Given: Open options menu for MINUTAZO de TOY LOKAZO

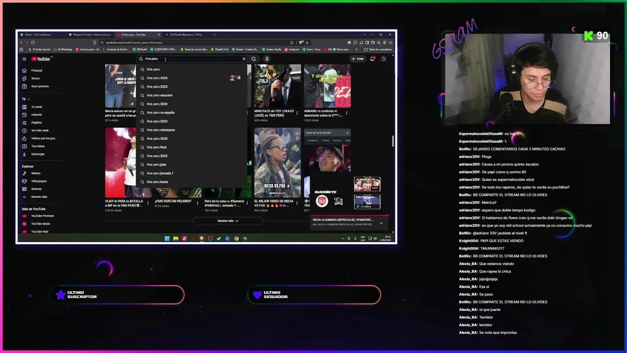Looking at the screenshot, I should click(x=297, y=113).
